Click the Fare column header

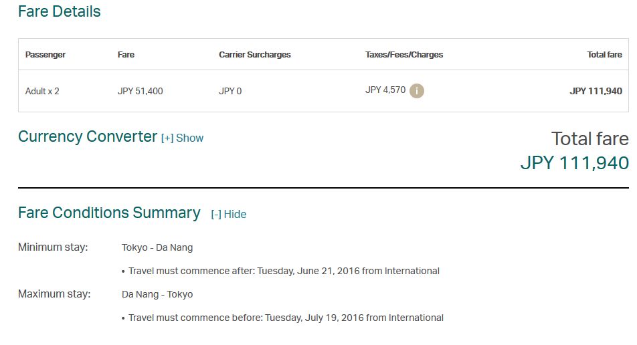pyautogui.click(x=126, y=55)
